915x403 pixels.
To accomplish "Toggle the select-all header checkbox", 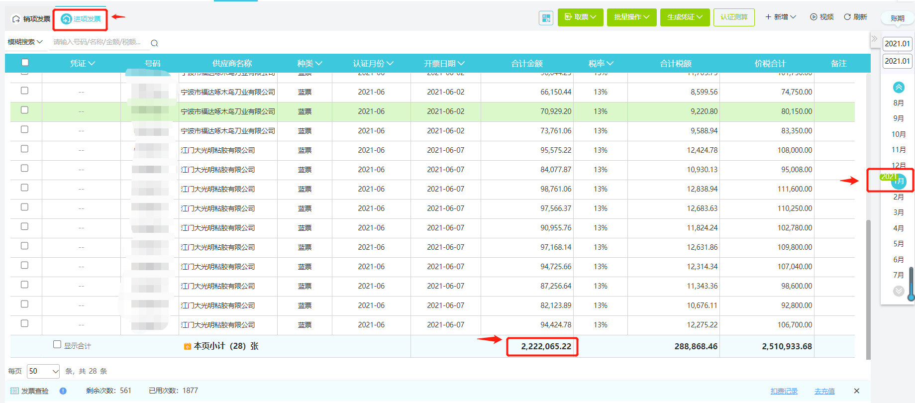I will (25, 63).
